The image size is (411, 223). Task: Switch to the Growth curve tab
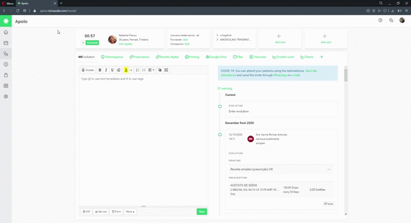283,57
